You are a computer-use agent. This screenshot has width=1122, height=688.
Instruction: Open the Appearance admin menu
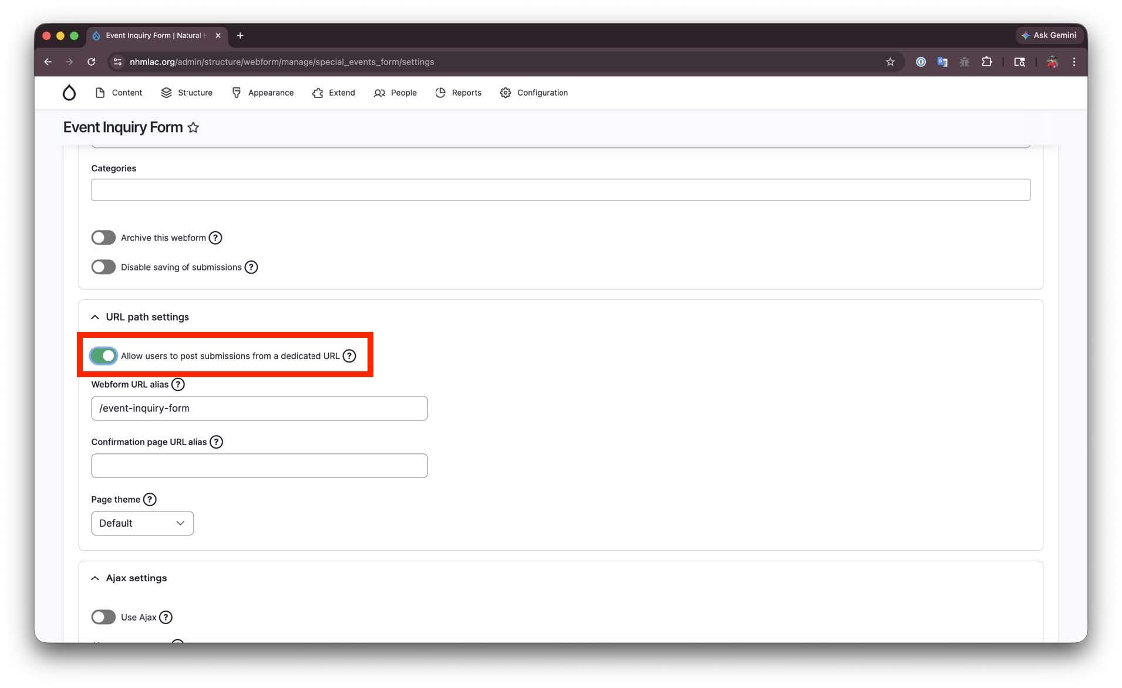(262, 93)
